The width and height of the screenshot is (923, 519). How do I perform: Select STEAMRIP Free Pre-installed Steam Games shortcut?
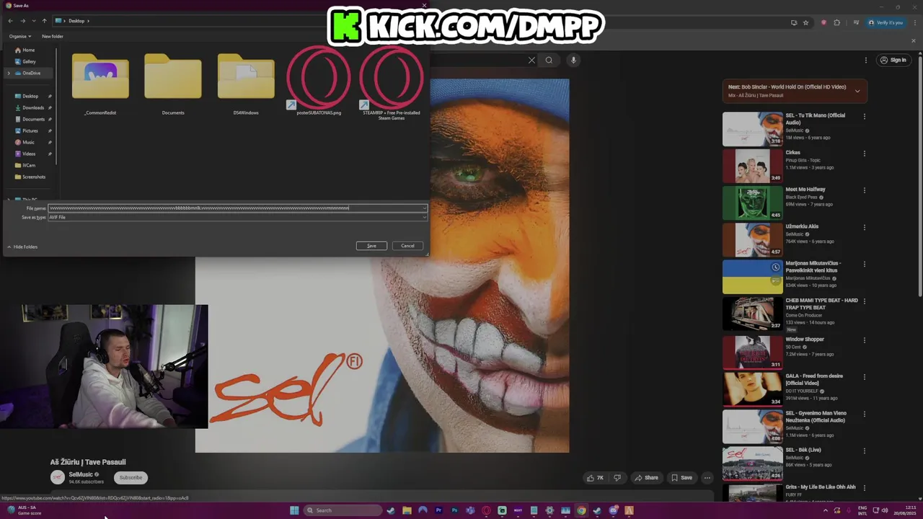[392, 83]
